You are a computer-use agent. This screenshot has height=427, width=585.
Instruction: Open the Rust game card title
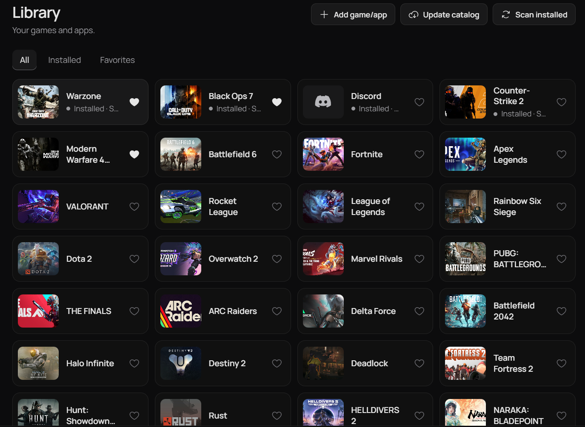pos(218,416)
